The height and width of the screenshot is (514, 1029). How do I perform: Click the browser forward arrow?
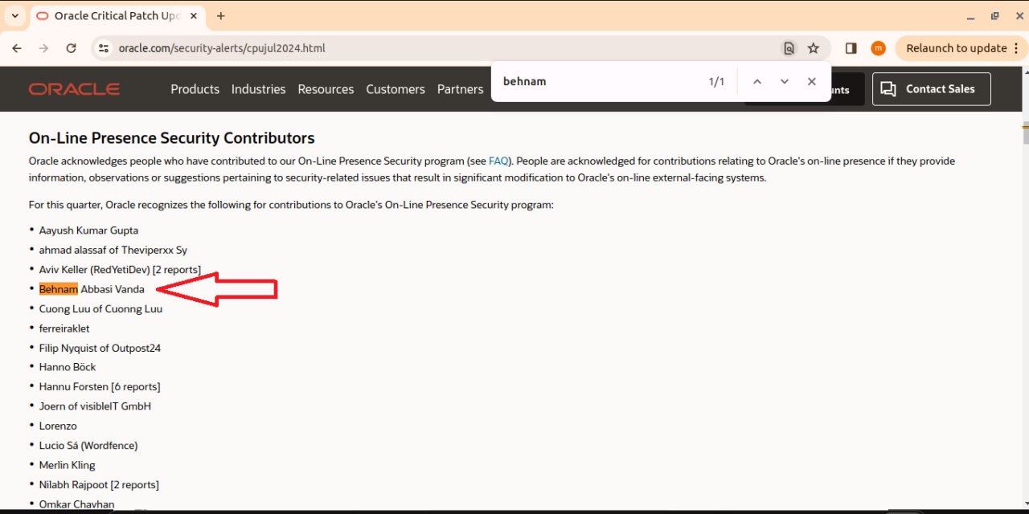point(44,48)
